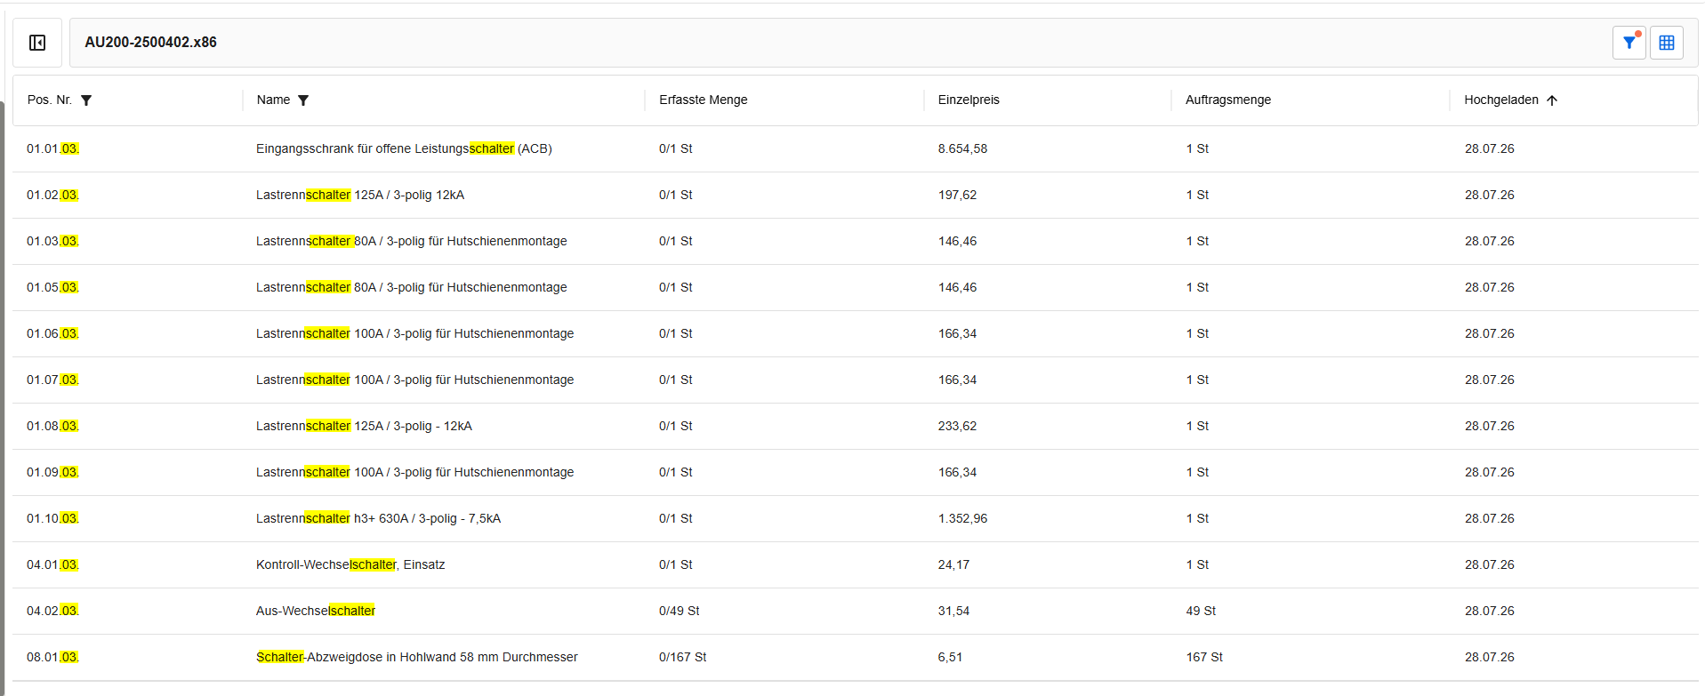Image resolution: width=1705 pixels, height=696 pixels.
Task: Select position 08.01.03. cell
Action: click(x=52, y=657)
